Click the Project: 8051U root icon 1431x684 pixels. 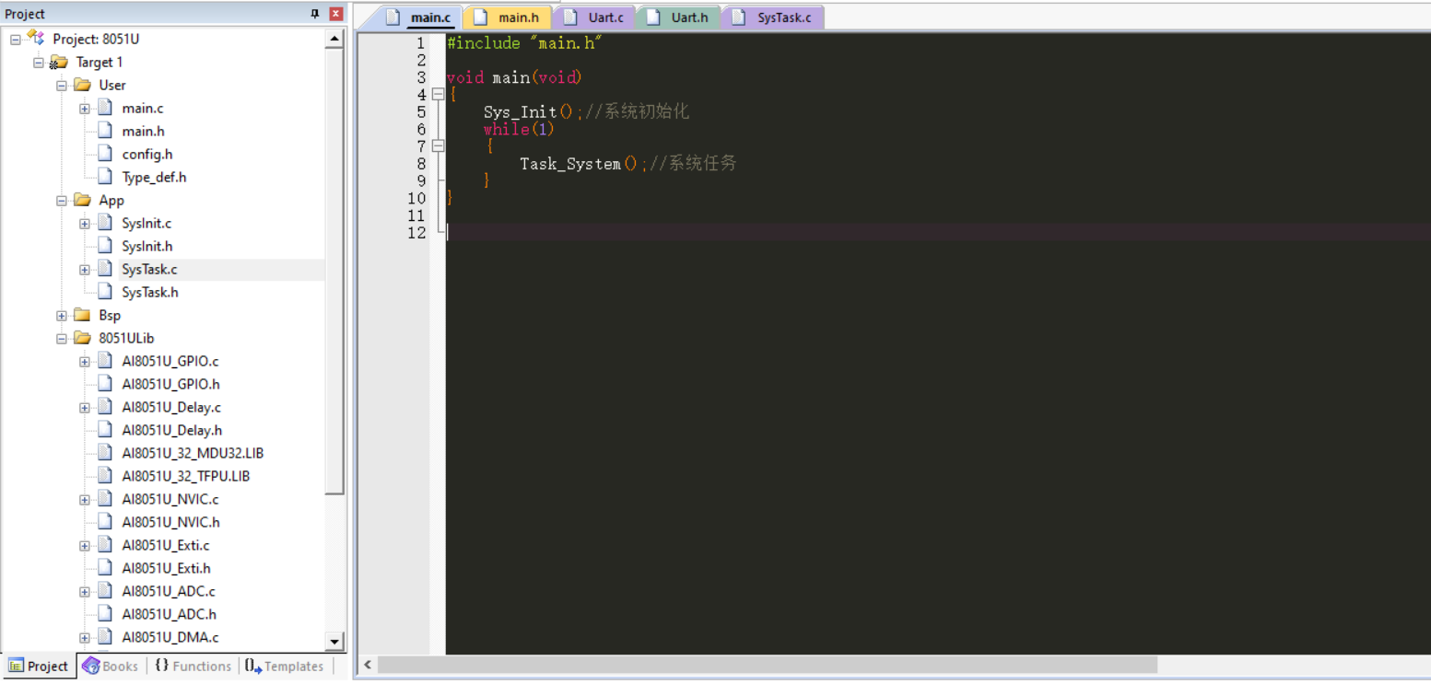(x=35, y=38)
